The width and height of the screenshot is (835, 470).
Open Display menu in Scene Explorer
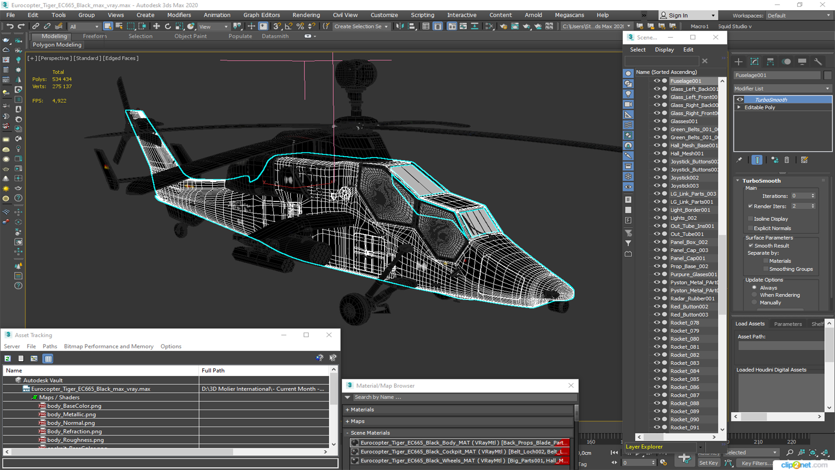point(665,50)
